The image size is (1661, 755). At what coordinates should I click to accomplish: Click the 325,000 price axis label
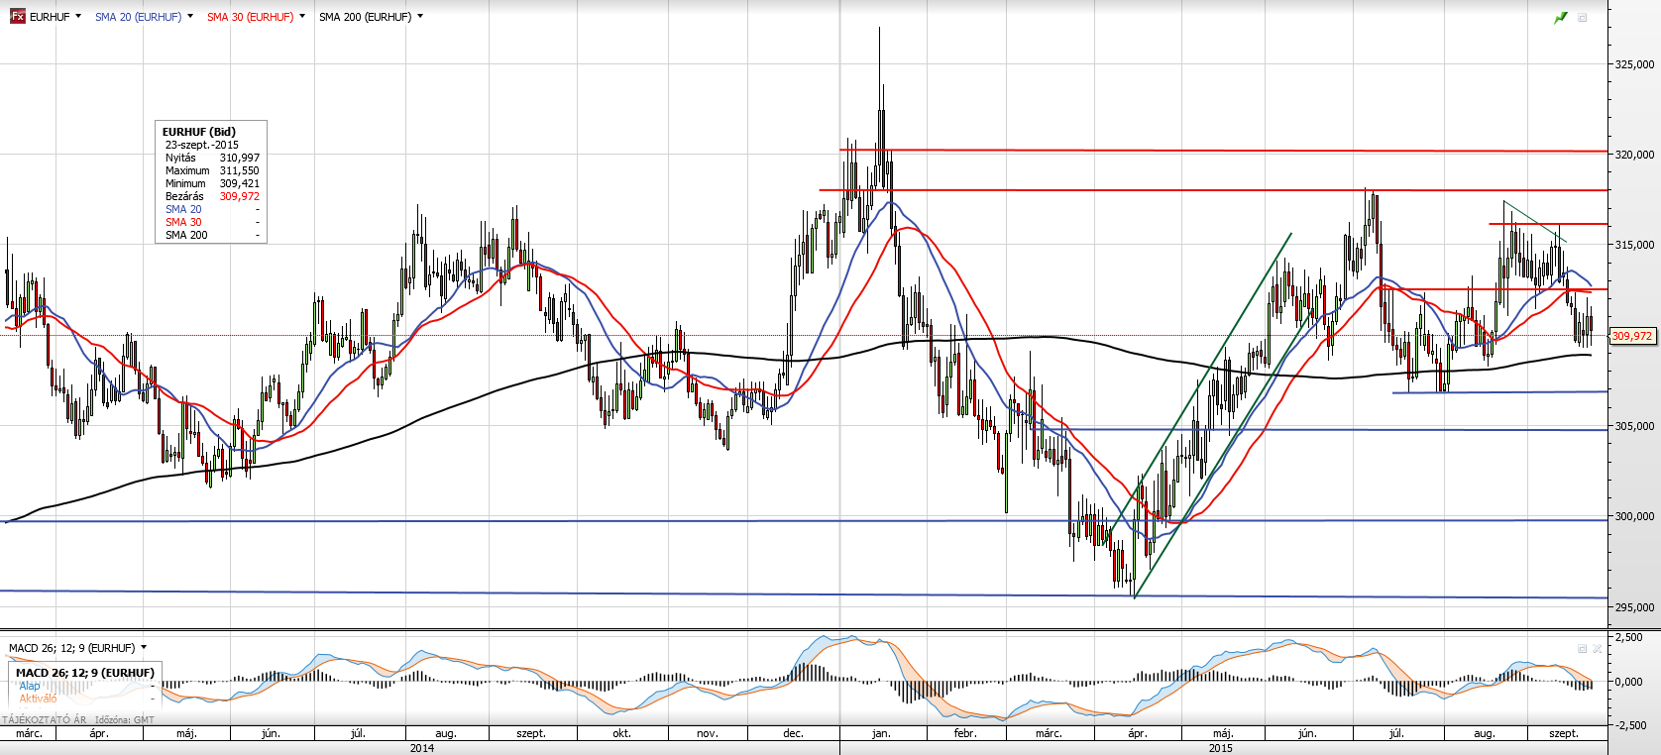click(1634, 64)
